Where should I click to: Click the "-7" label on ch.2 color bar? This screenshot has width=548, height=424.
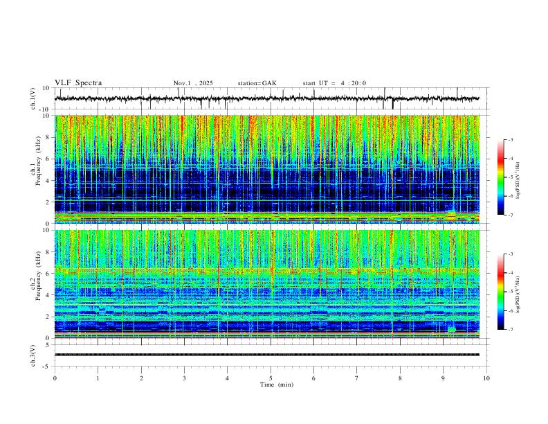(510, 330)
